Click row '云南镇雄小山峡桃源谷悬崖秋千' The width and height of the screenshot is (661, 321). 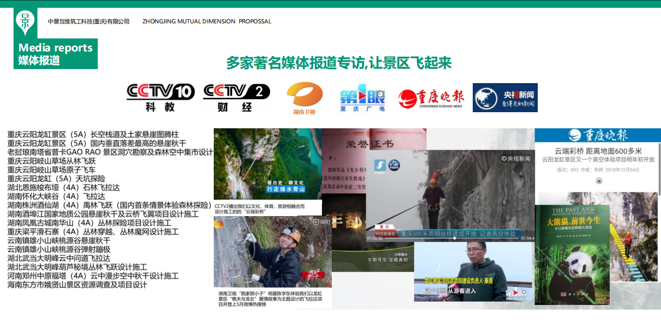tap(59, 240)
